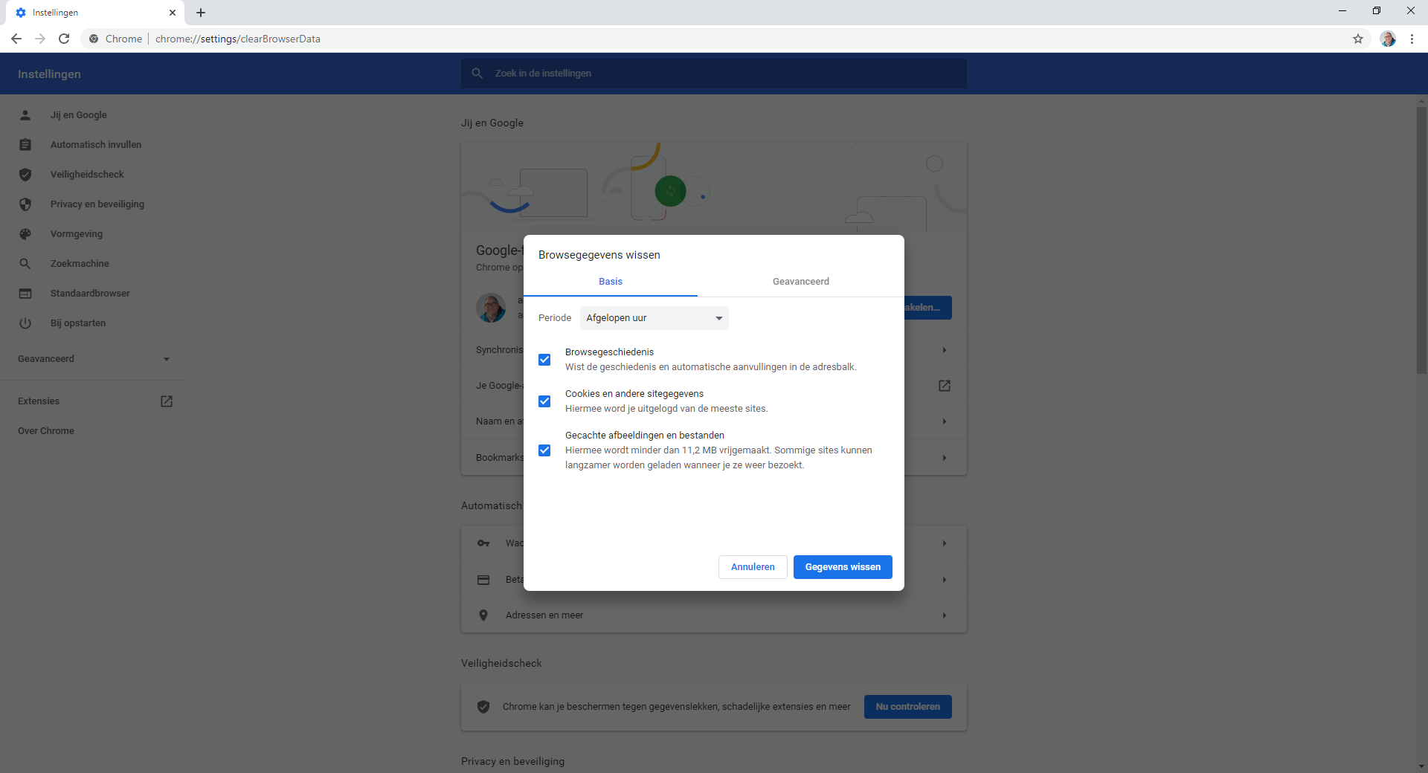Click the Gegevens wissen button
Viewport: 1428px width, 773px height.
point(842,566)
